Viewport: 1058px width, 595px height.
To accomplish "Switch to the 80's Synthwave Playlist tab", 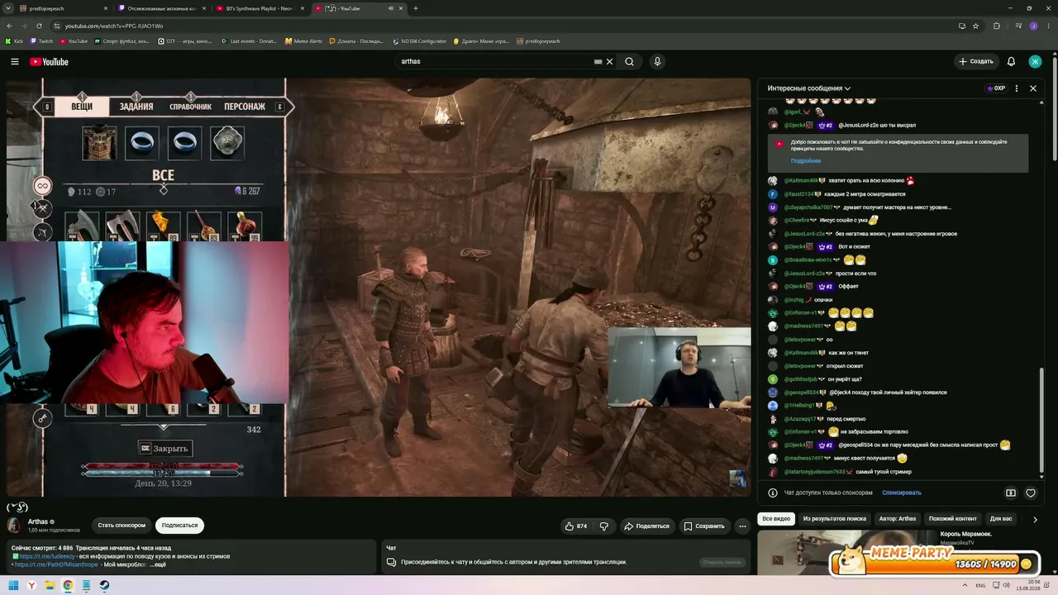I will click(260, 8).
